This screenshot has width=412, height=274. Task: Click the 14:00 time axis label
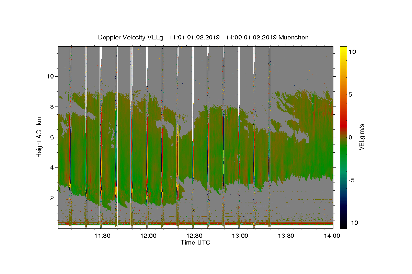pos(332,236)
